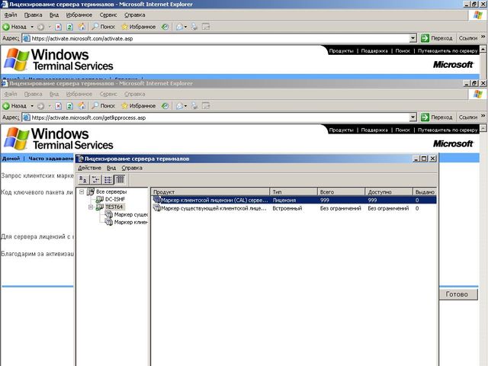Open Избранное star in the getlkpprocess.asp toolbar
This screenshot has width=488, height=366.
(x=139, y=106)
